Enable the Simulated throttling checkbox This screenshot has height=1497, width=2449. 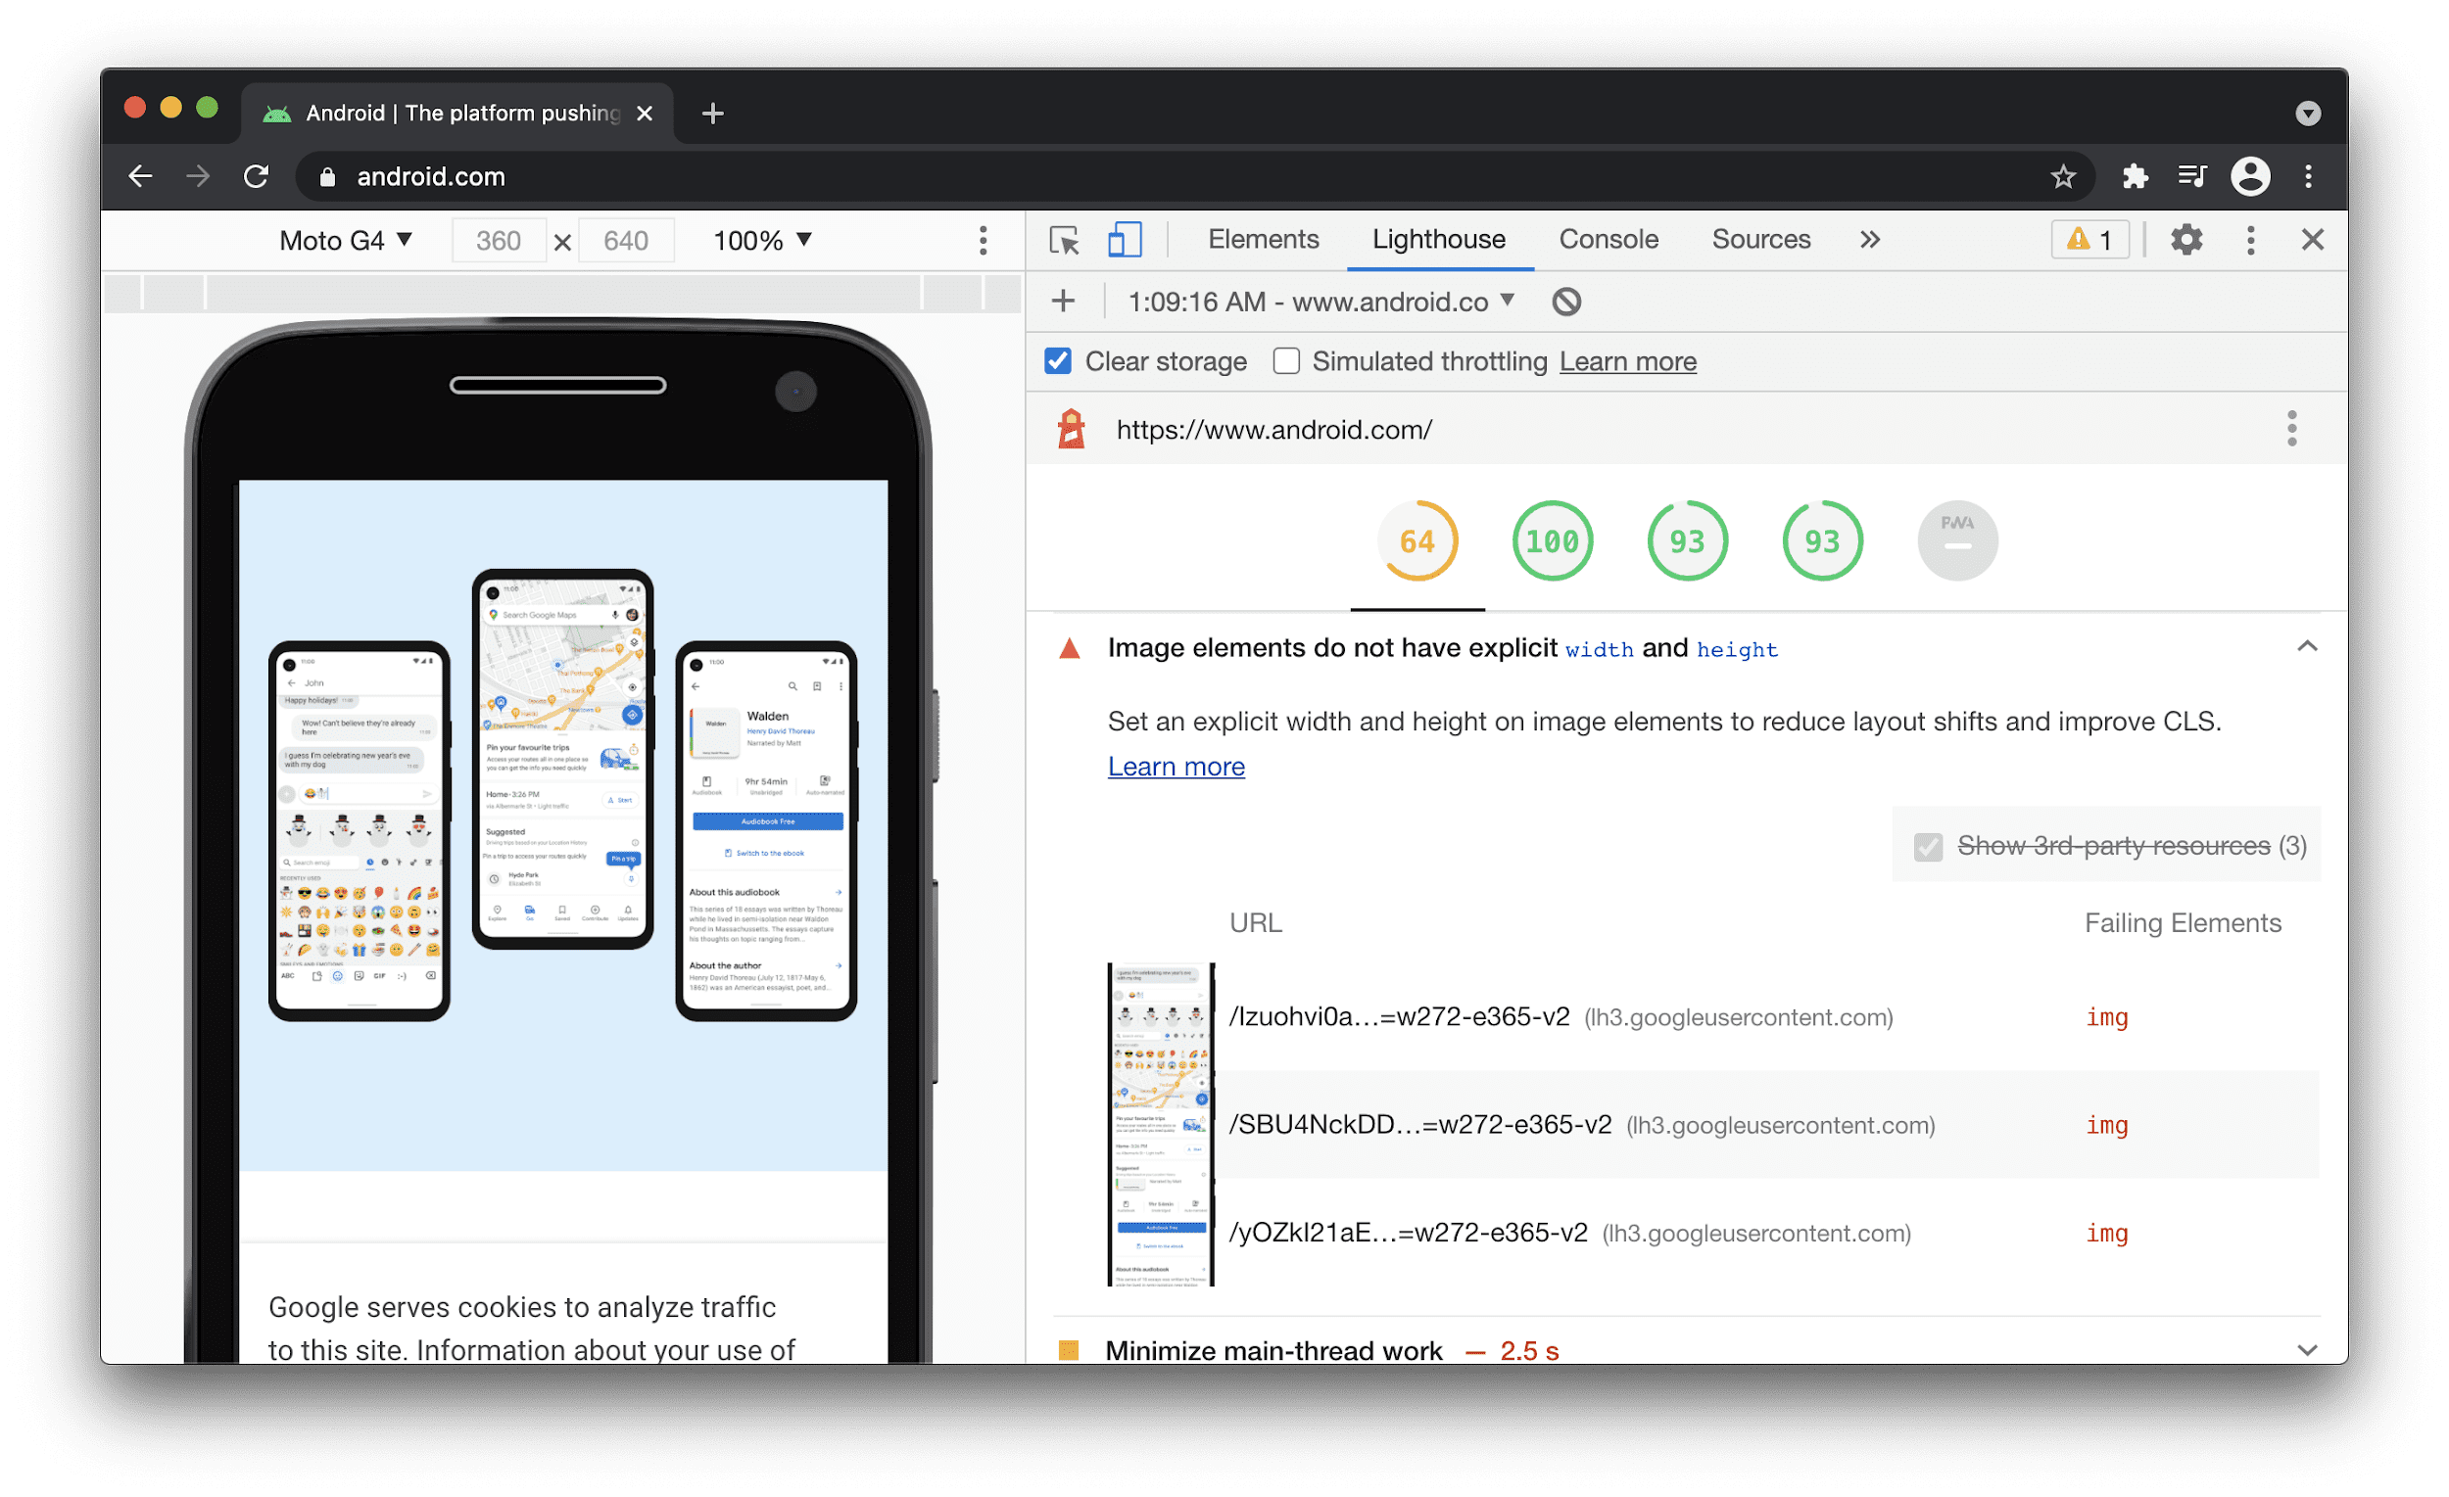(1284, 362)
